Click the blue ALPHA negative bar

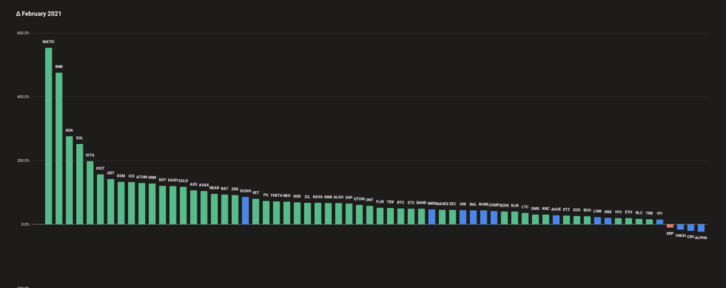701,228
